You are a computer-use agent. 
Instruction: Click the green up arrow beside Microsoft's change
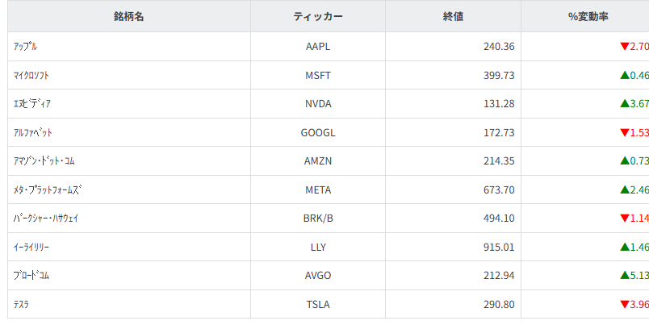(624, 75)
